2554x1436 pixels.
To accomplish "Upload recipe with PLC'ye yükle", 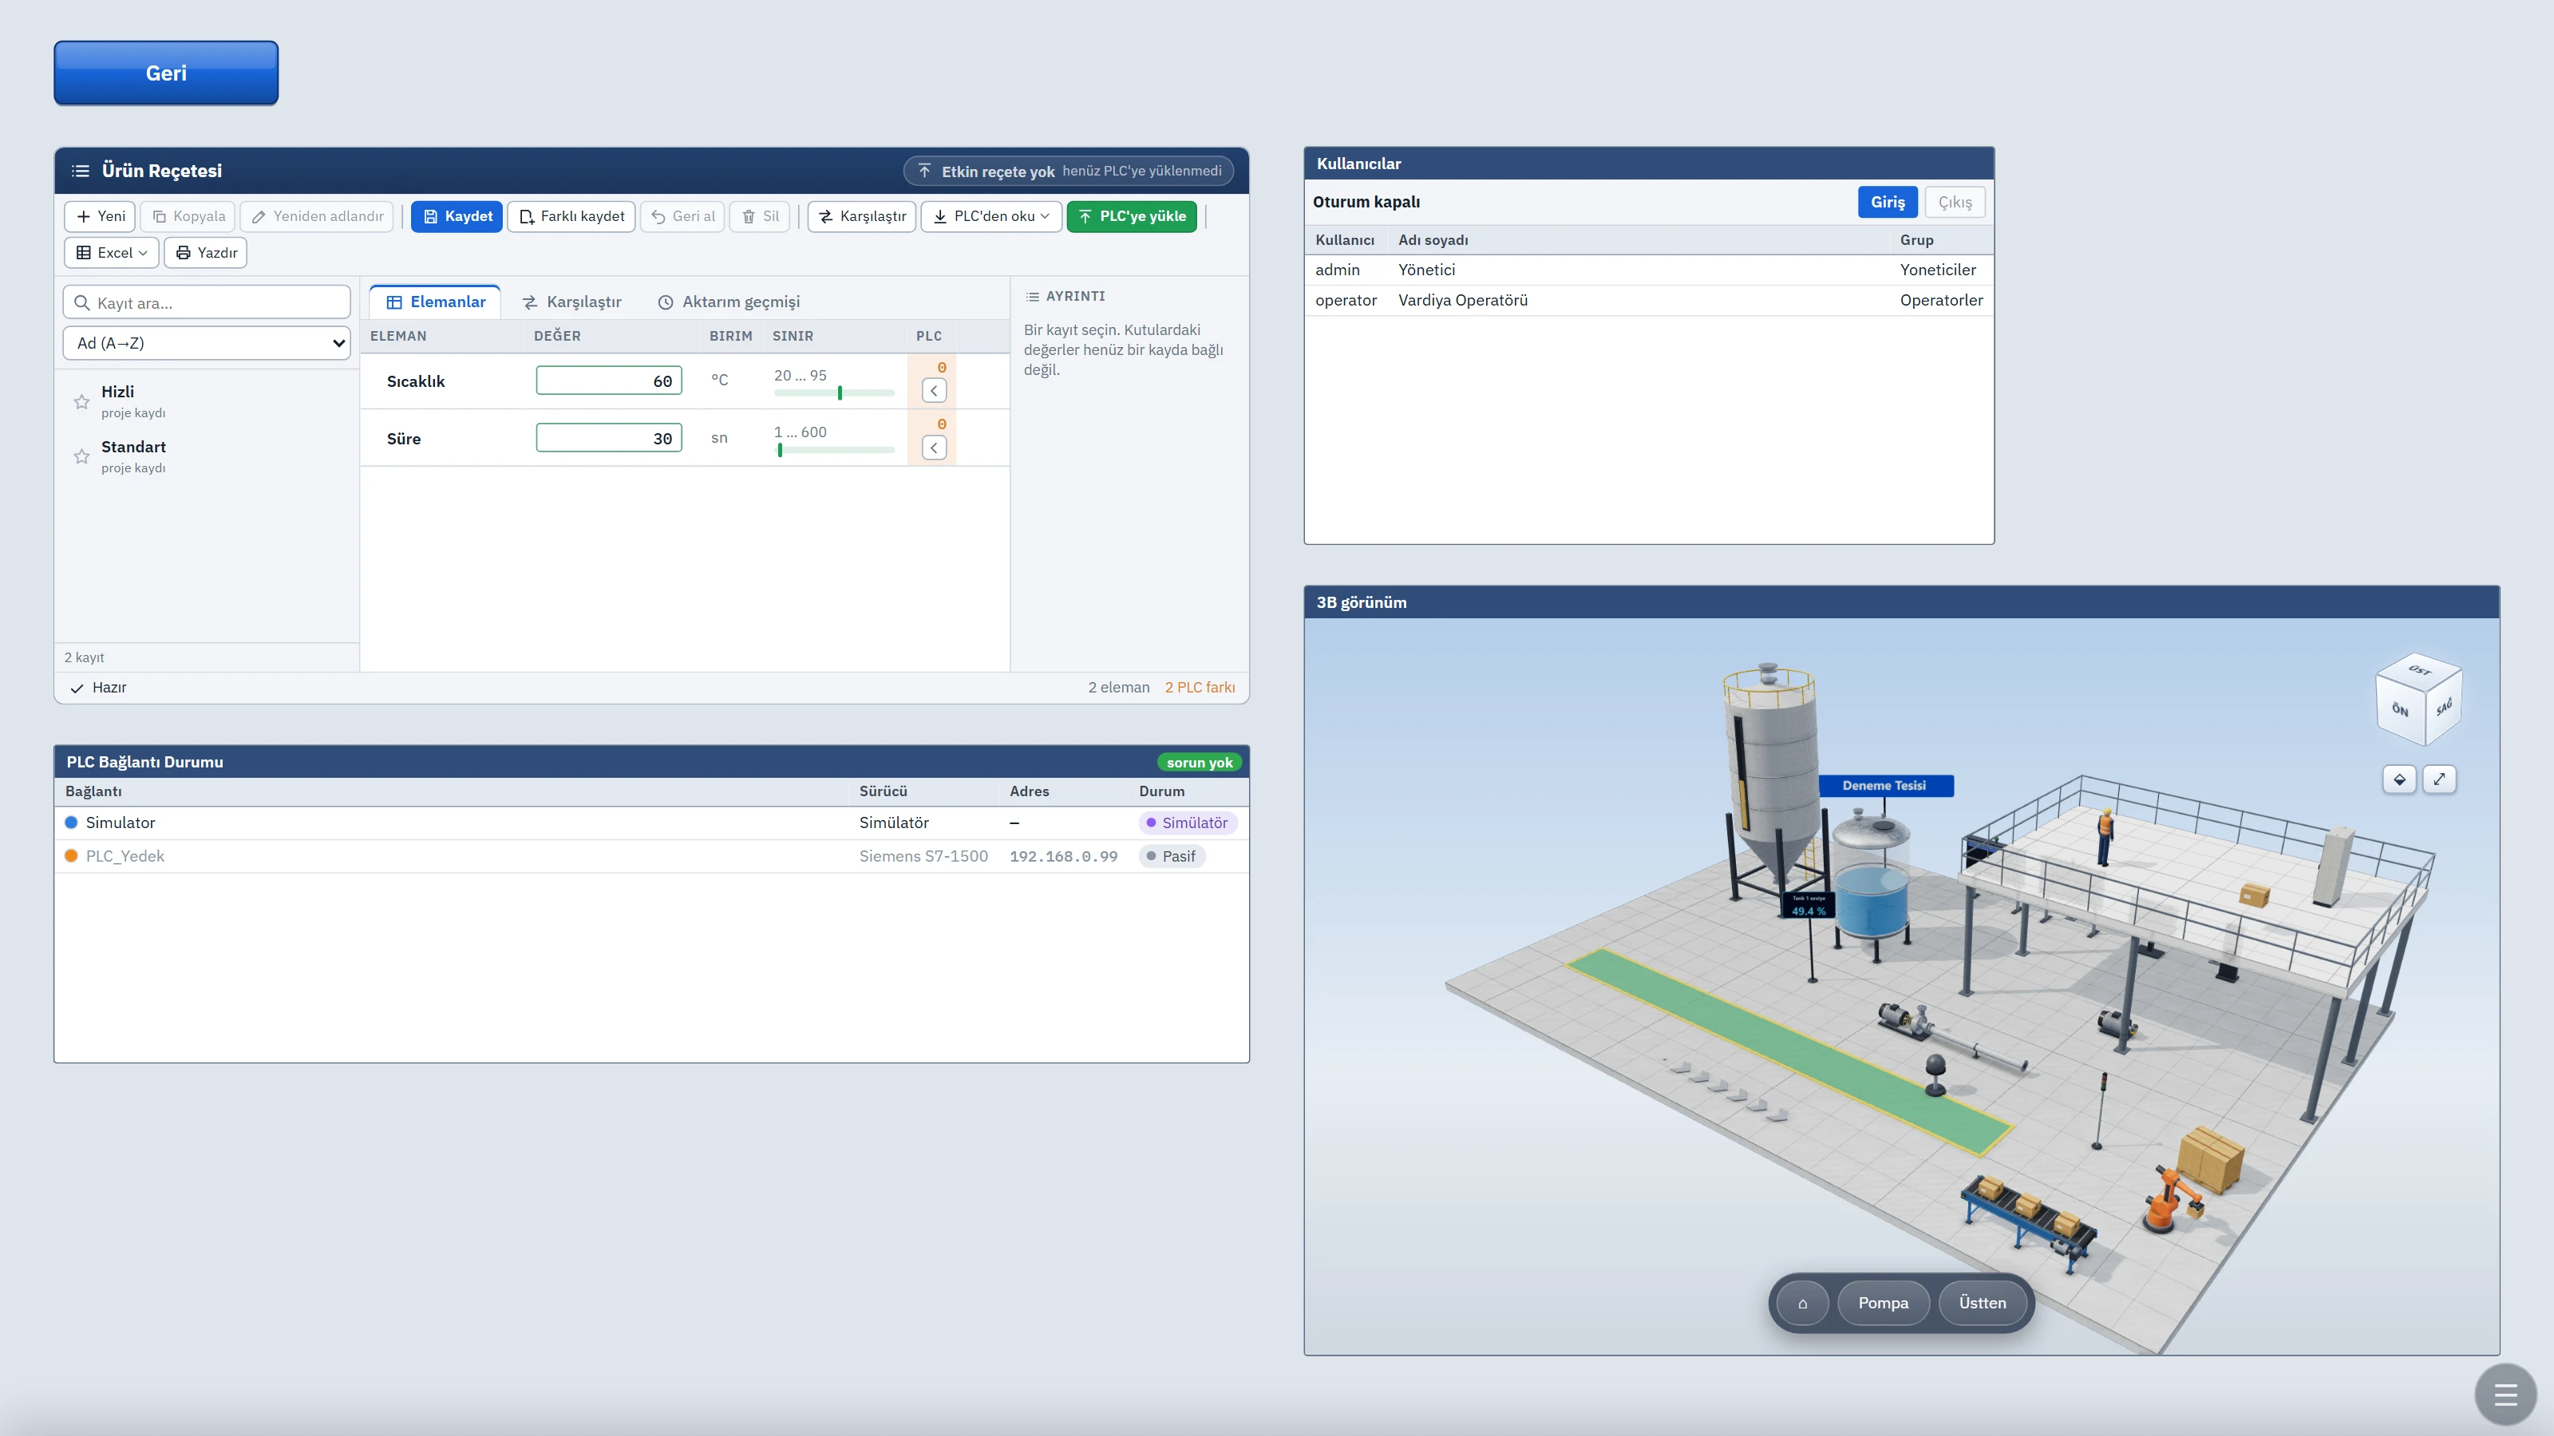I will [x=1131, y=216].
